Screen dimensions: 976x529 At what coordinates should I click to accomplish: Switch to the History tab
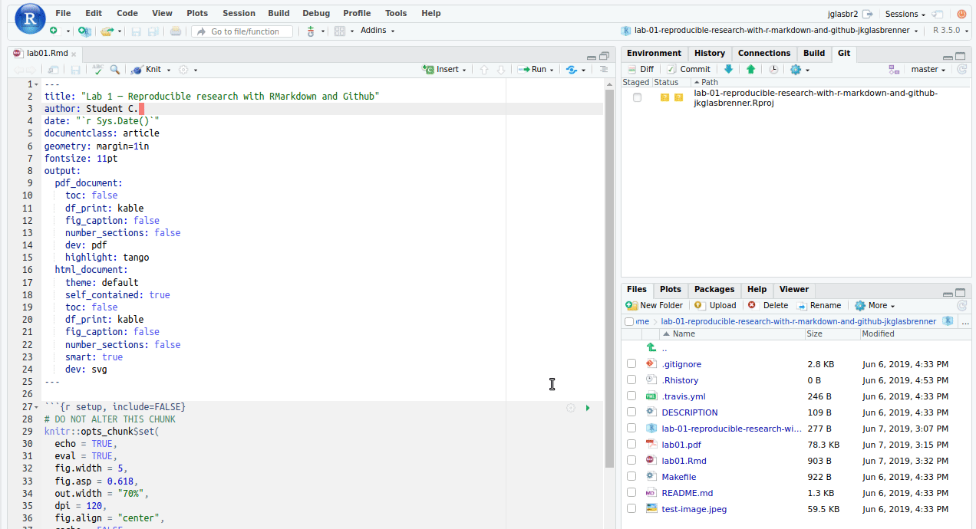click(x=710, y=53)
